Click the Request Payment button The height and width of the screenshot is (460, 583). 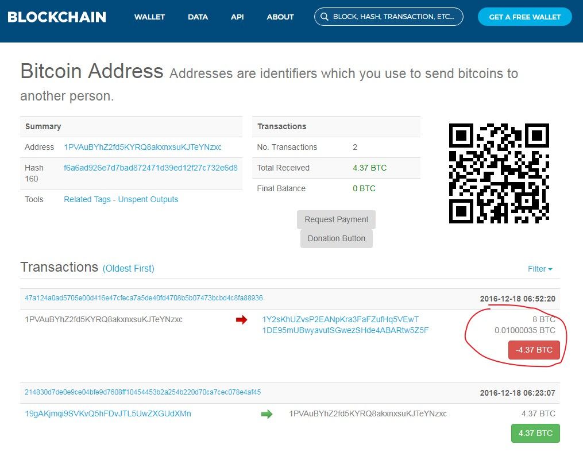pyautogui.click(x=336, y=220)
